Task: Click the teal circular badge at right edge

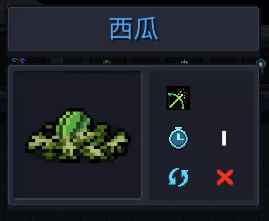Action: (261, 64)
